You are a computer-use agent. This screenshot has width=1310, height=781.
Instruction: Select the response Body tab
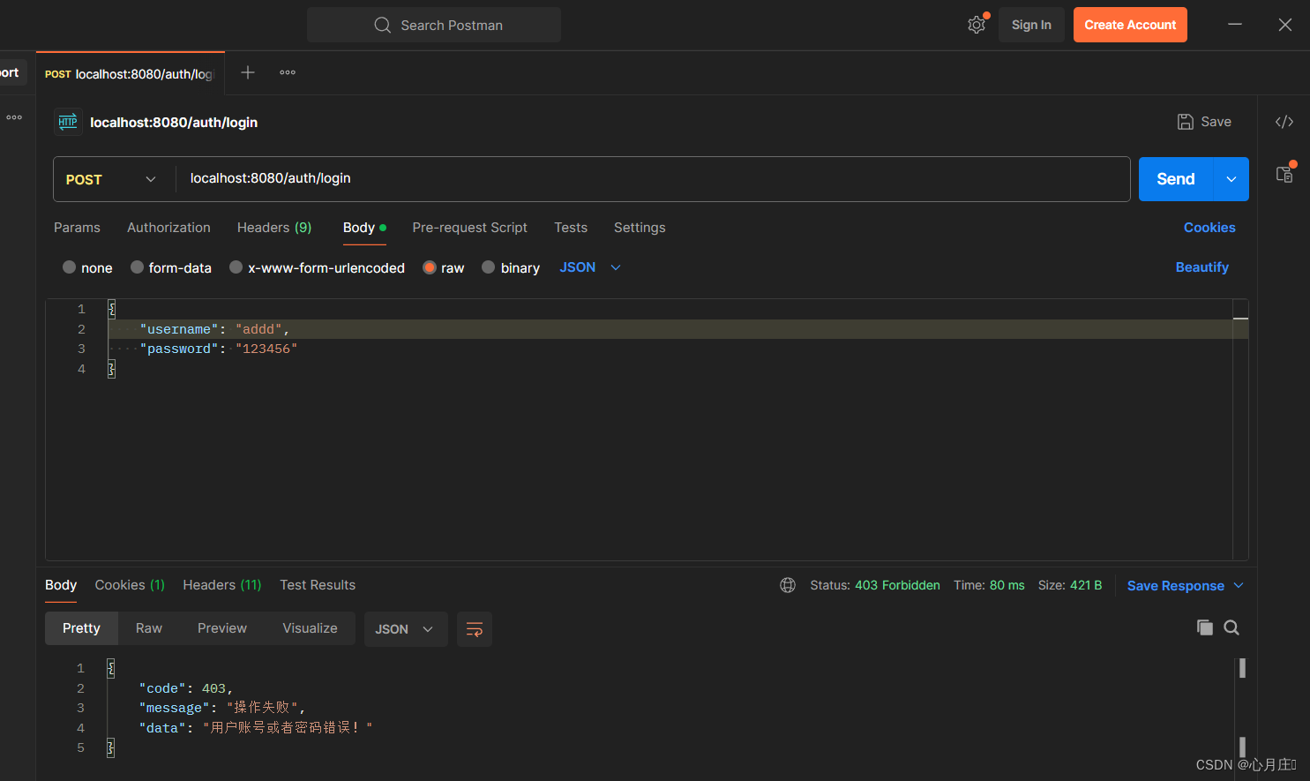[x=61, y=585]
